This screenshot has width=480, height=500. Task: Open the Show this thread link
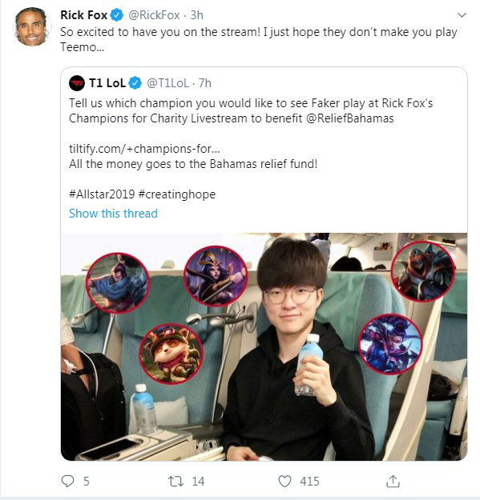click(113, 214)
